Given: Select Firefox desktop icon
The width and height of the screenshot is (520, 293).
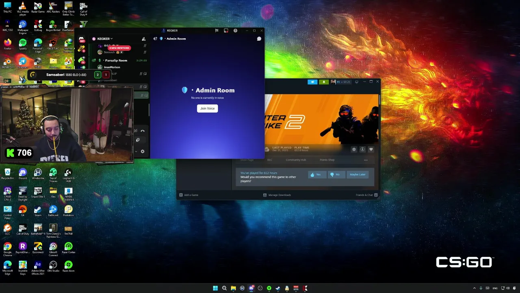Looking at the screenshot, I should coord(8,44).
